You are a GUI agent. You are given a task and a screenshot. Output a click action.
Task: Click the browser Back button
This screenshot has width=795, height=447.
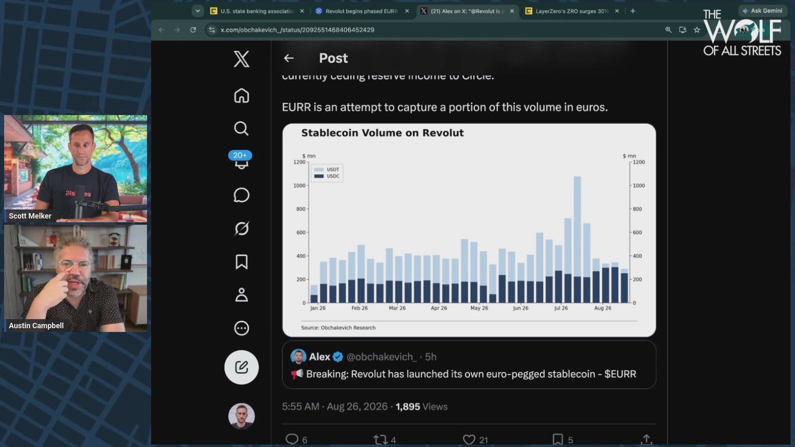point(161,30)
